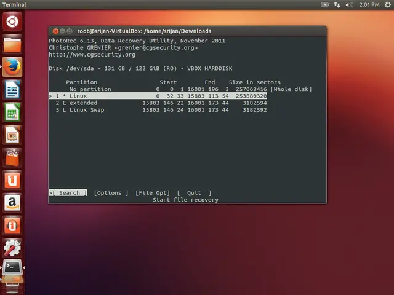Click the 'PhotoRec 6.13' header line
394x295 pixels.
(137, 41)
